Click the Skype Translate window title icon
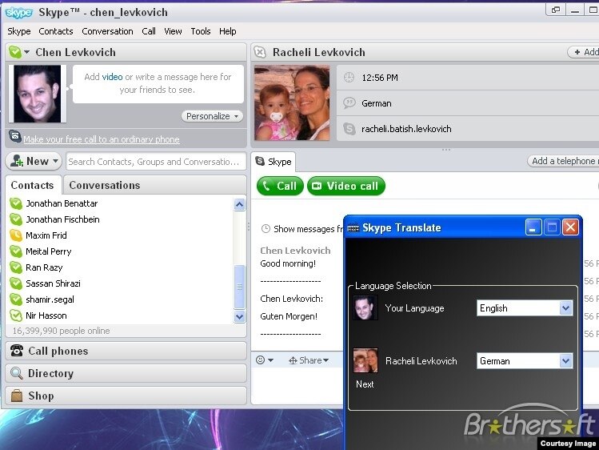Viewport: 599px width, 450px height. pyautogui.click(x=353, y=228)
